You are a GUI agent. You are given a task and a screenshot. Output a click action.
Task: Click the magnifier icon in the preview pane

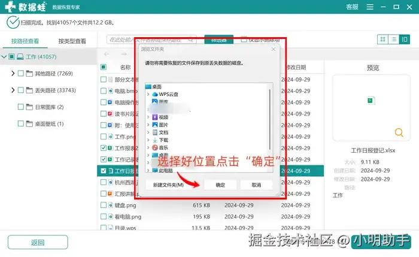pos(399,132)
